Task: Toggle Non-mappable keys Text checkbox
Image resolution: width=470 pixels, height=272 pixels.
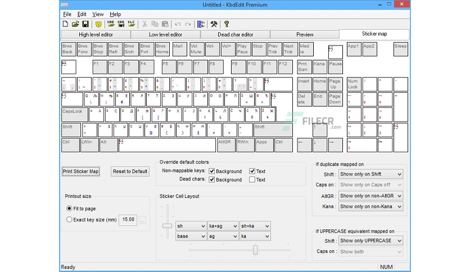Action: point(252,171)
